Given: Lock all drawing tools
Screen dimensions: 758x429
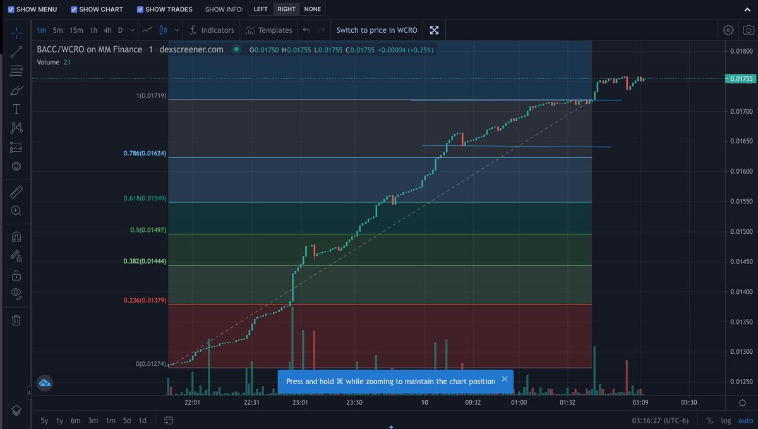Looking at the screenshot, I should point(16,275).
